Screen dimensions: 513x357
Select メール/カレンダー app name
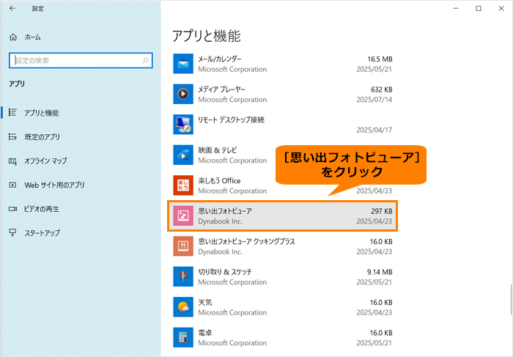coord(220,59)
